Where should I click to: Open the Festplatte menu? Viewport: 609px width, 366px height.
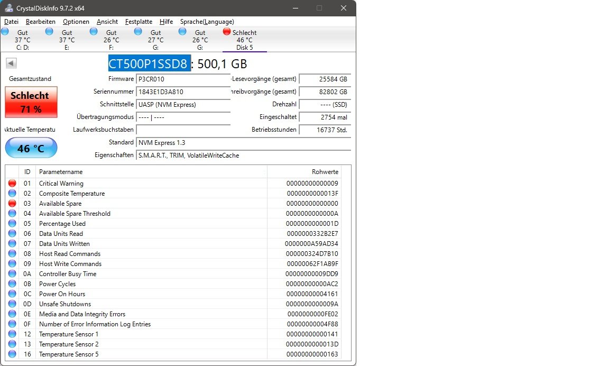(139, 22)
